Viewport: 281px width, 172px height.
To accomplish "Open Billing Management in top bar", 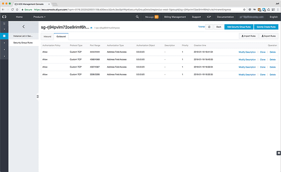I will click(175, 17).
